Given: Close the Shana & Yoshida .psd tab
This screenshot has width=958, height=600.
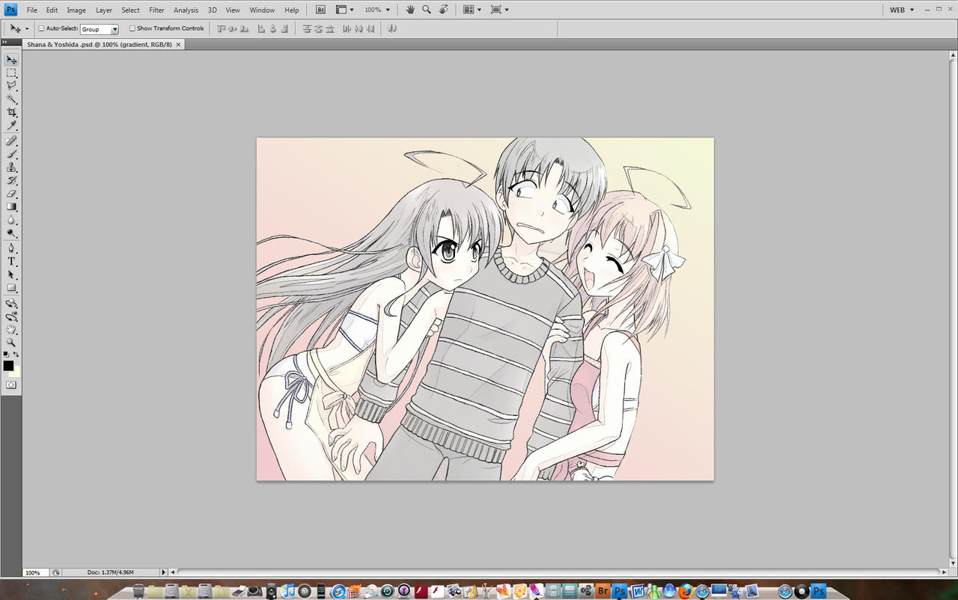Looking at the screenshot, I should tap(178, 44).
